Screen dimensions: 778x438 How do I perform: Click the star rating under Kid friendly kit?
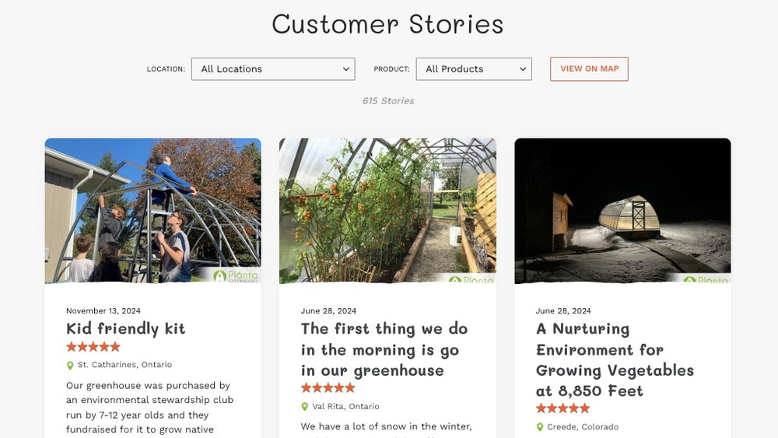click(93, 347)
